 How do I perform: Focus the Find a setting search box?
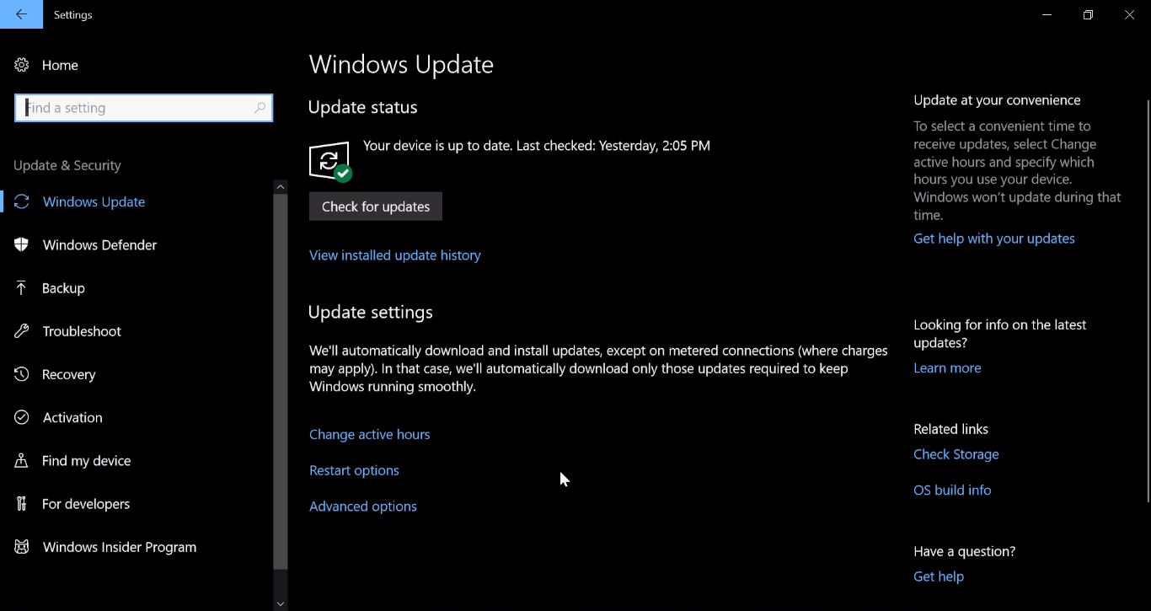click(x=143, y=108)
